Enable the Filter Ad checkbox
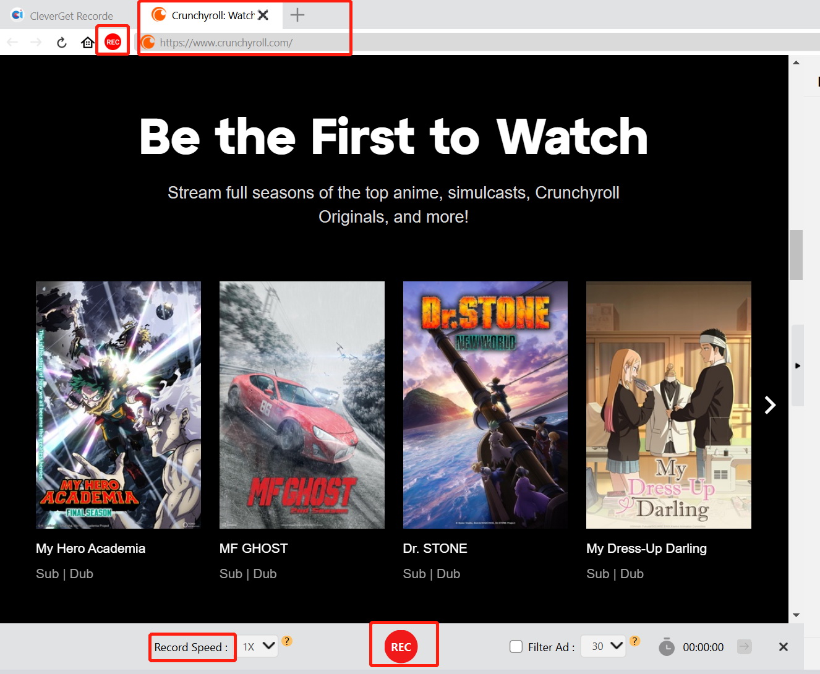 click(x=516, y=647)
